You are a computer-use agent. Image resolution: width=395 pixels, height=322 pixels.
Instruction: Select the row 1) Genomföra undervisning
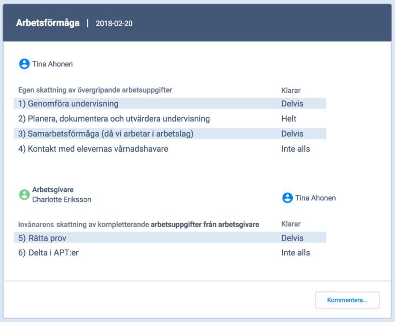click(x=170, y=103)
